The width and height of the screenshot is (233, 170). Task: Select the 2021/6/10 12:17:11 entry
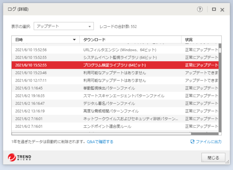pyautogui.click(x=115, y=80)
